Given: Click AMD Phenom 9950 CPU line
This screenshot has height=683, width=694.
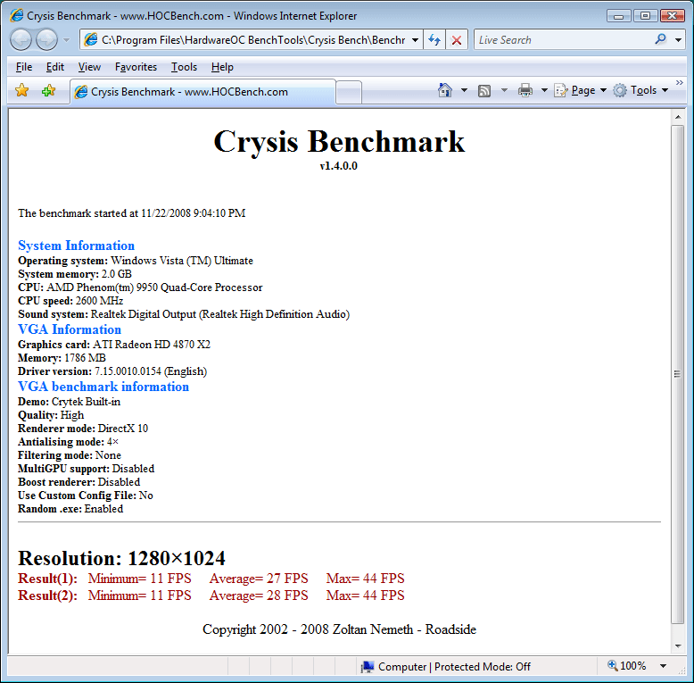Looking at the screenshot, I should coord(140,287).
